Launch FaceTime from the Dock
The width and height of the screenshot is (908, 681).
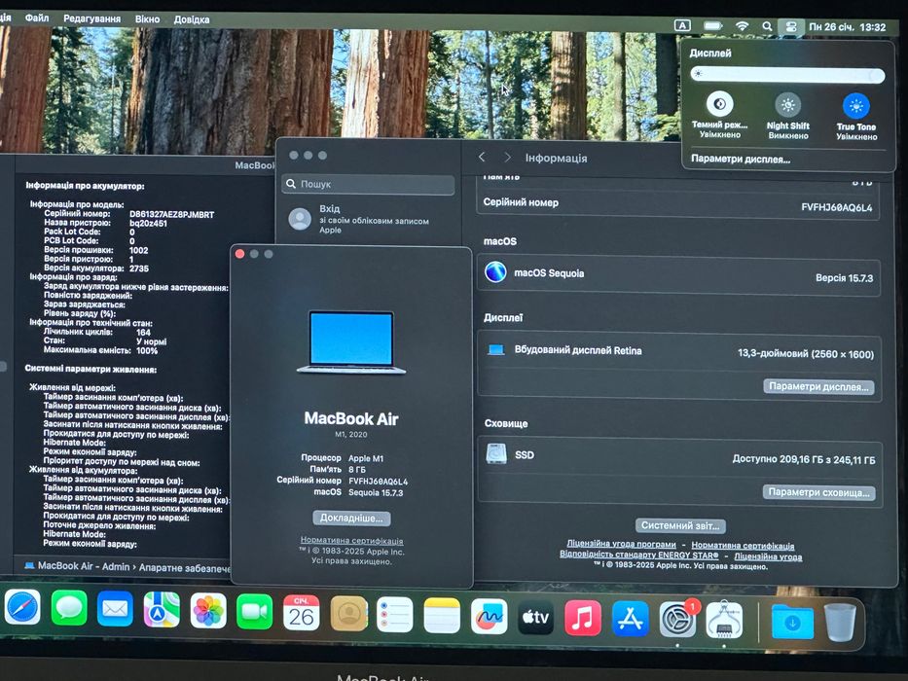coord(254,612)
